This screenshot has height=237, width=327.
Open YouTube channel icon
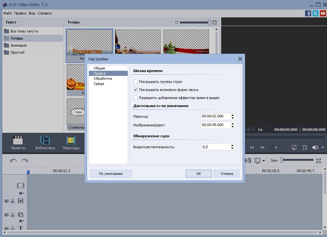(323, 13)
